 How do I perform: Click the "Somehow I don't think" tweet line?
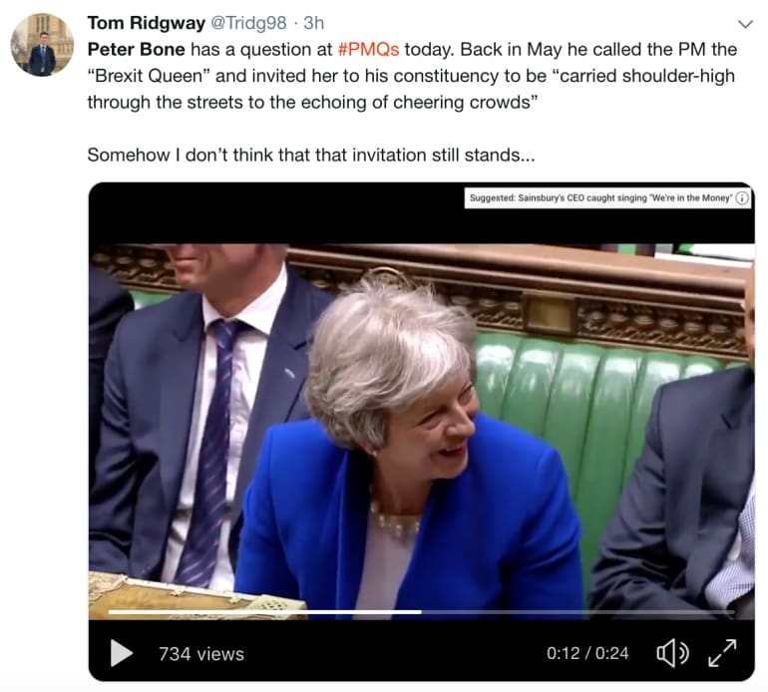(311, 155)
